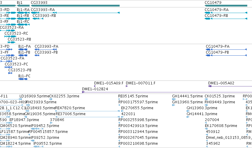
Task: Select the RH09449.3prime EST label
Action: (220, 102)
